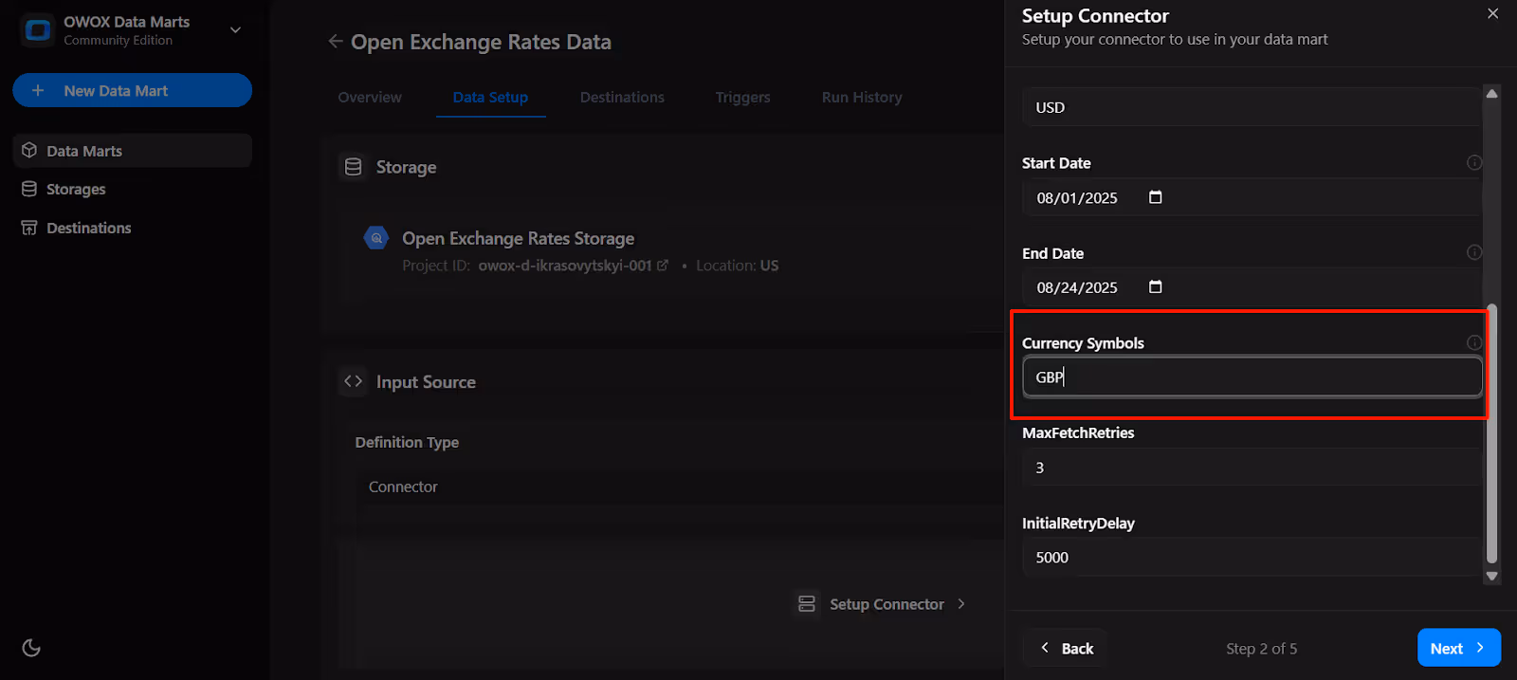The width and height of the screenshot is (1517, 680).
Task: Open the End Date calendar picker
Action: [1155, 286]
